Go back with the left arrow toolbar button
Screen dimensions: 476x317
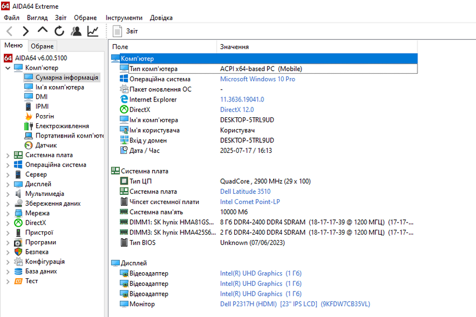[10, 31]
